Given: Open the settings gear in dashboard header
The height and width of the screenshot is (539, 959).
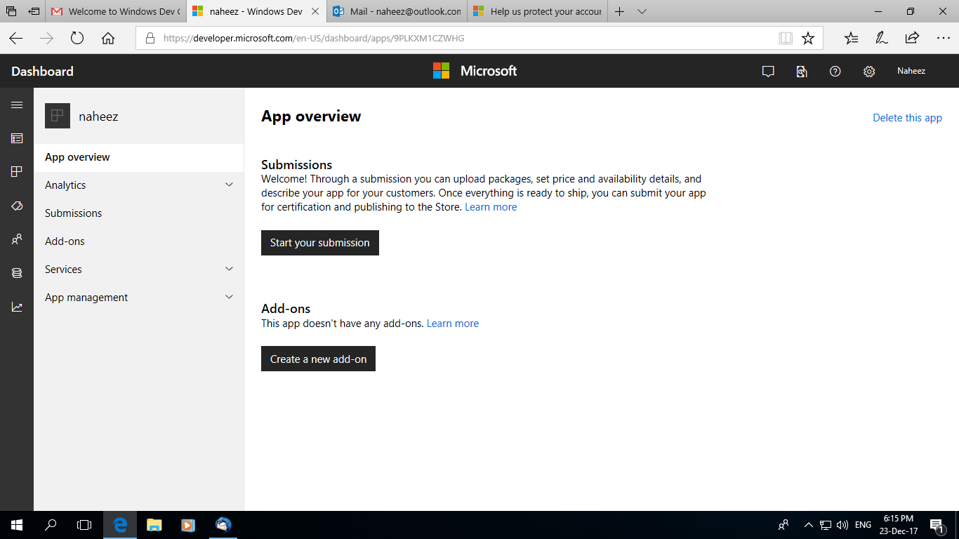Looking at the screenshot, I should click(x=868, y=71).
